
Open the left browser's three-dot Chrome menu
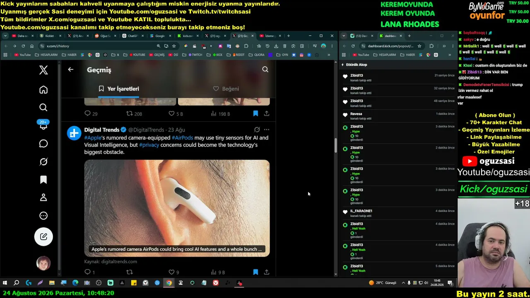click(x=332, y=46)
